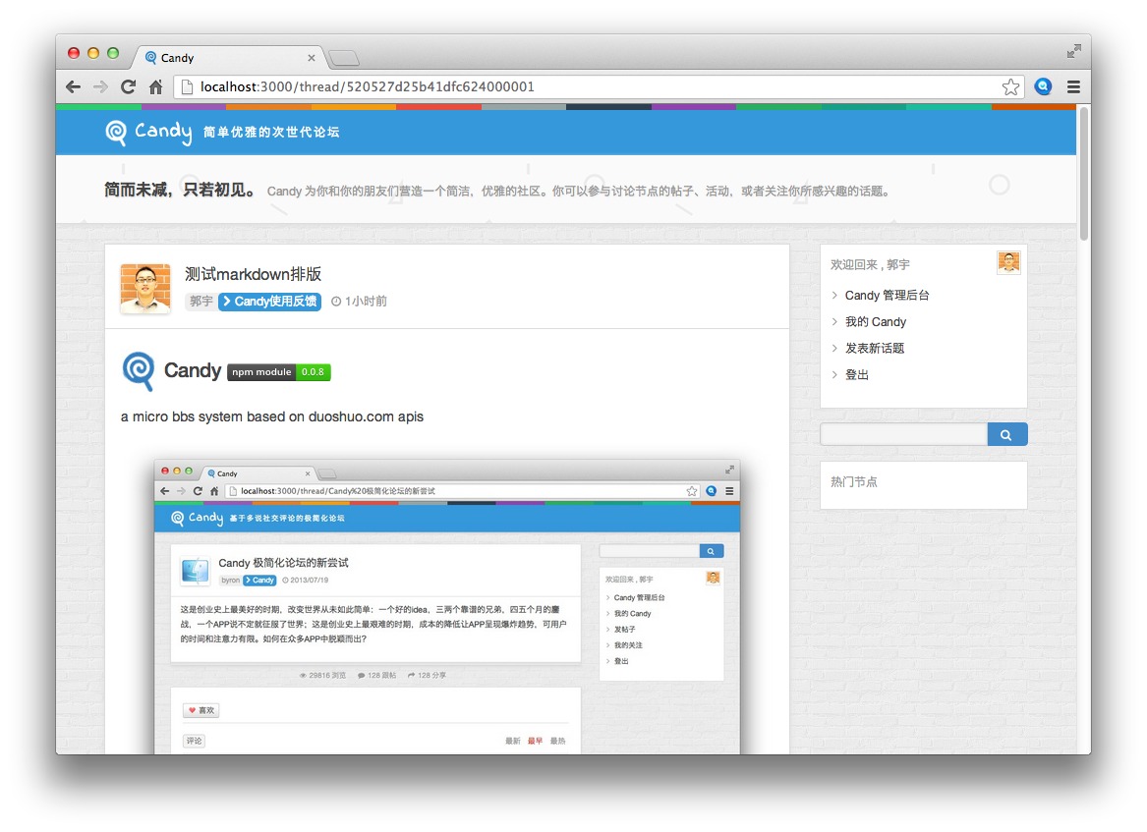Click 登出 to log out
This screenshot has height=832, width=1147.
tap(857, 374)
